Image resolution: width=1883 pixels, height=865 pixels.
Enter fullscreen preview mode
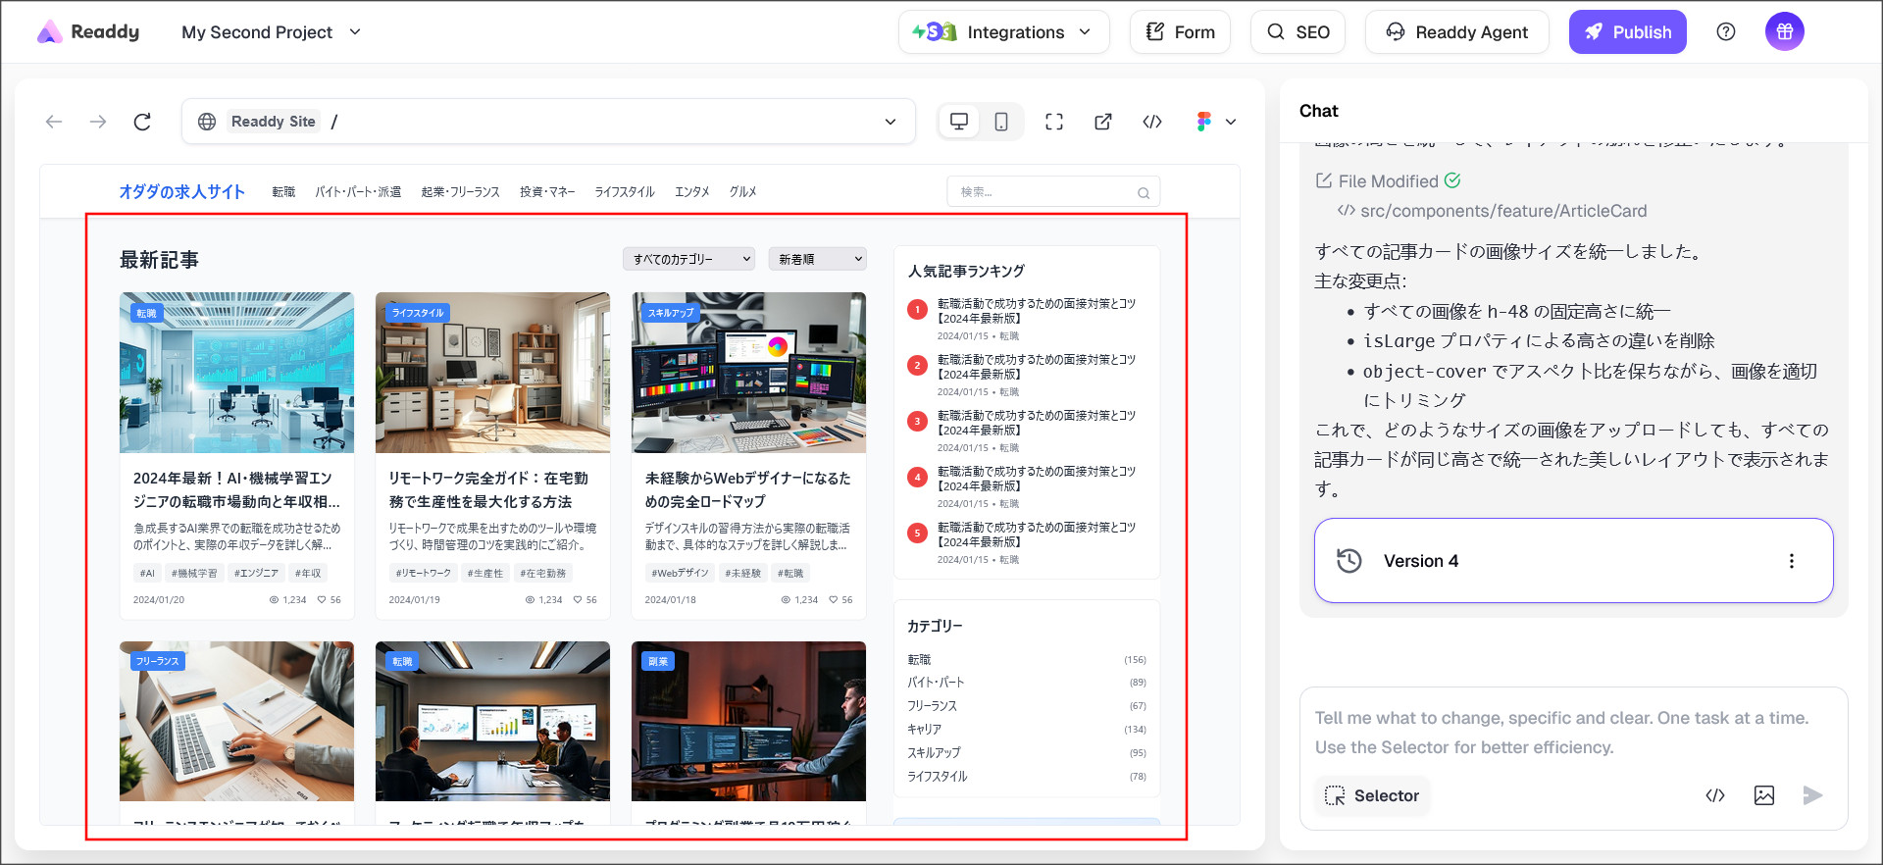pos(1054,122)
